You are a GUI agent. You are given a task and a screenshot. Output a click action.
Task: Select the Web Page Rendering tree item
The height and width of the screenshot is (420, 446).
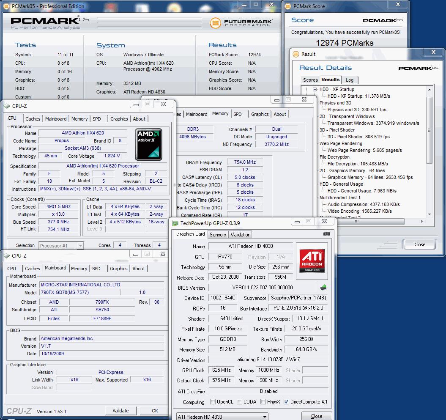(x=341, y=143)
